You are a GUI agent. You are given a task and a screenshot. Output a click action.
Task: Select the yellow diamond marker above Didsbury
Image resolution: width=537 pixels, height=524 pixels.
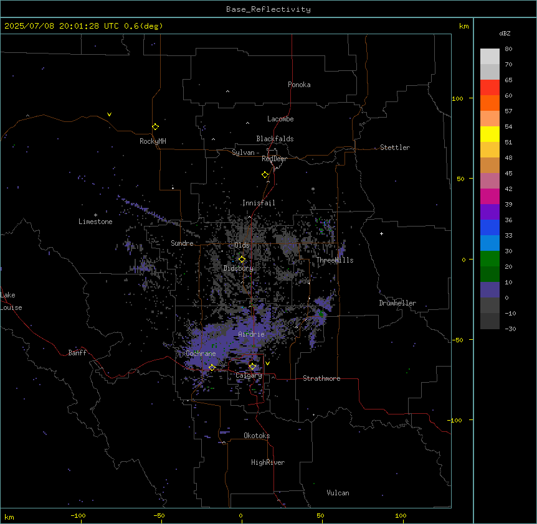click(242, 260)
